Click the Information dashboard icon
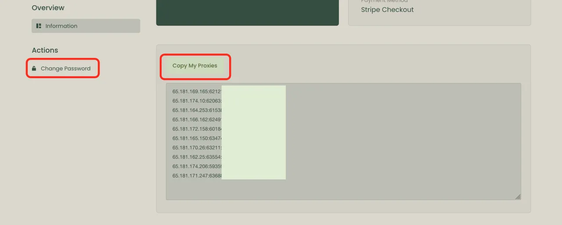Screen dimensions: 562x225 [x=39, y=26]
